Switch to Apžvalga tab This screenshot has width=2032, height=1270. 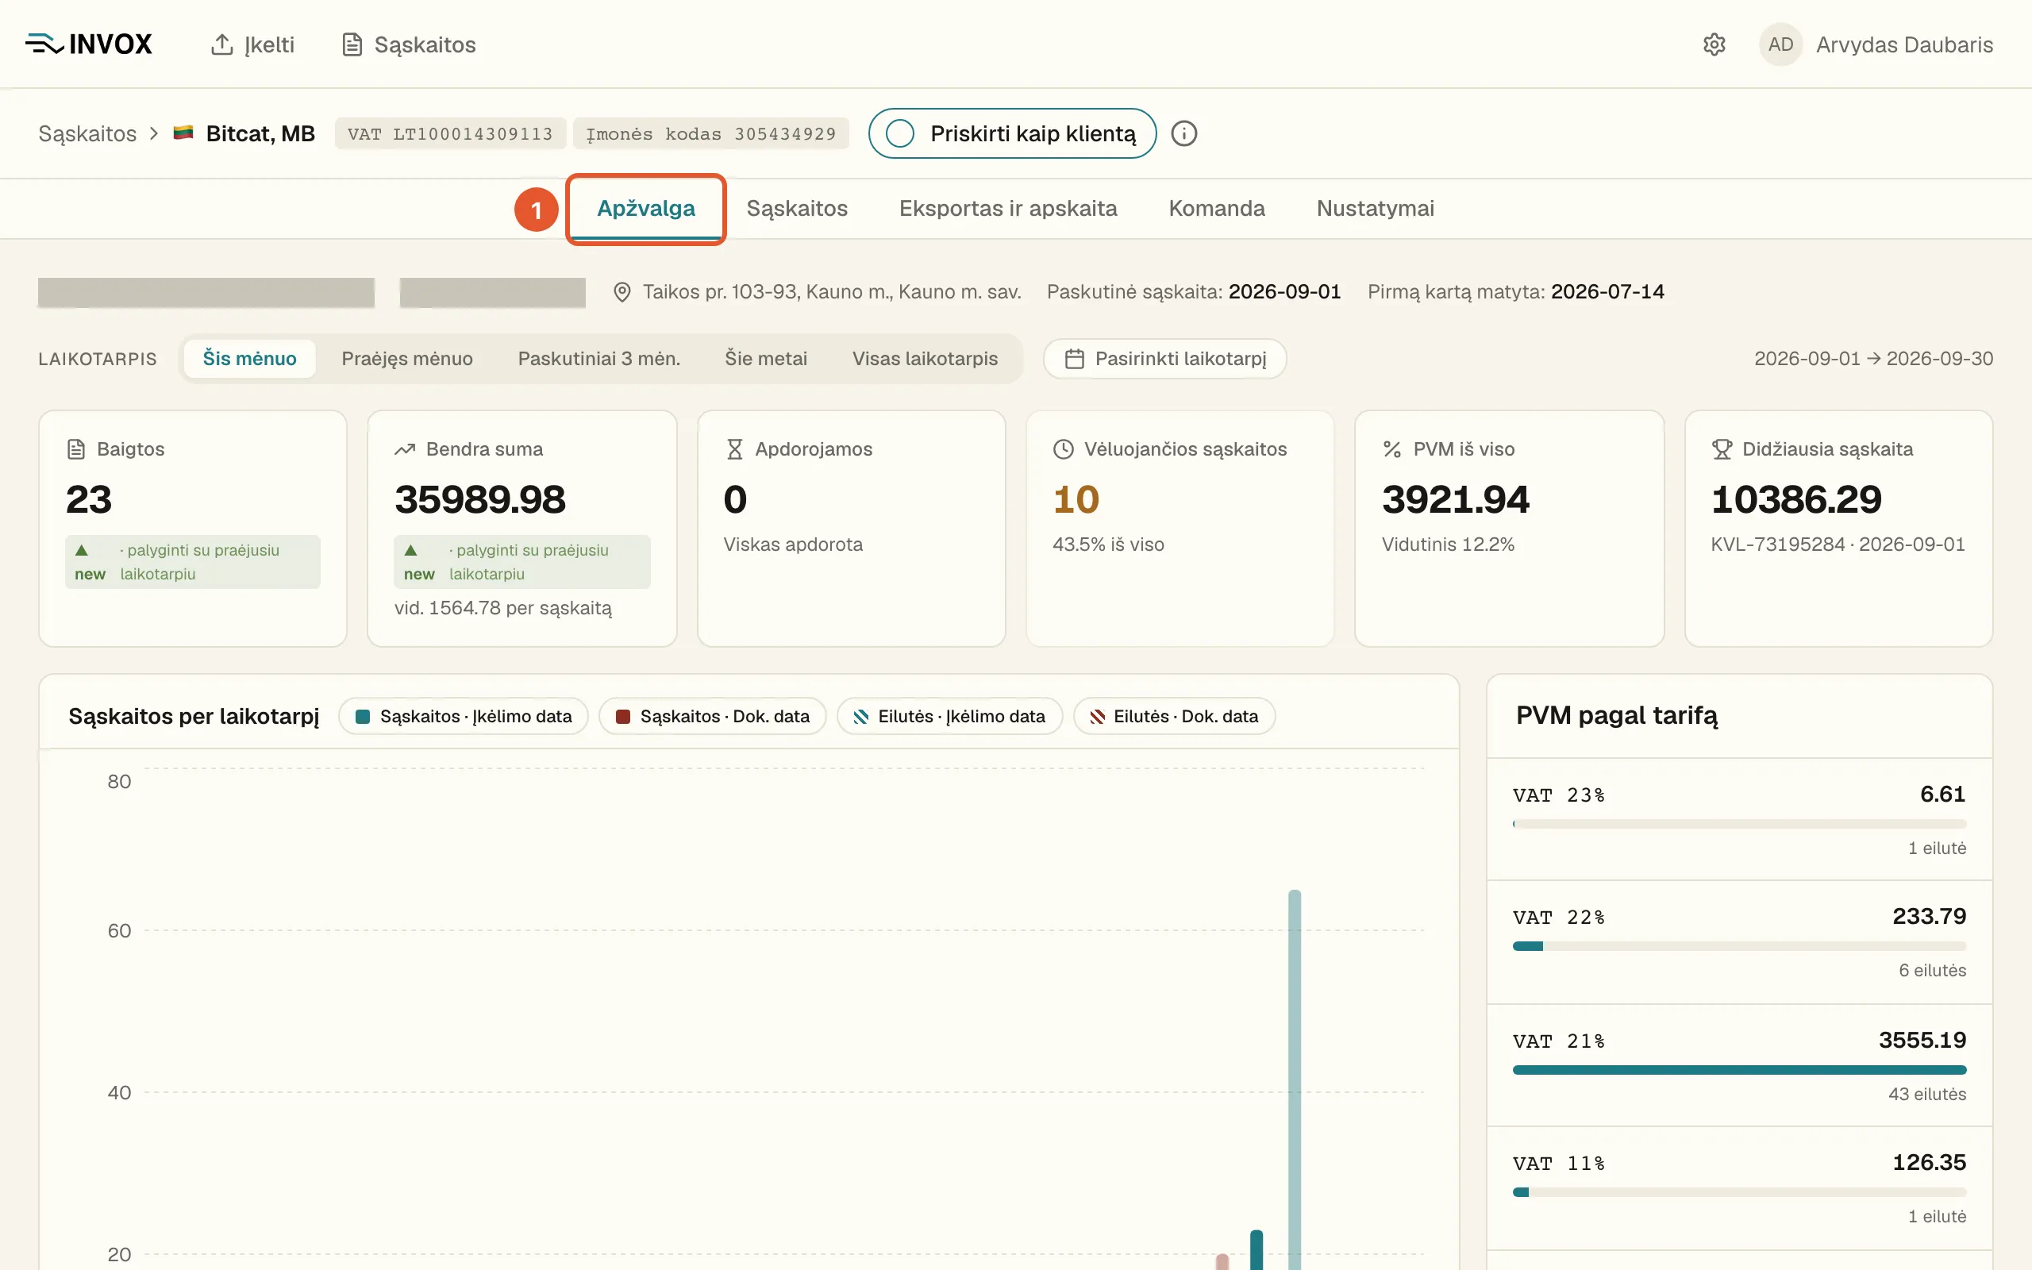click(x=645, y=208)
